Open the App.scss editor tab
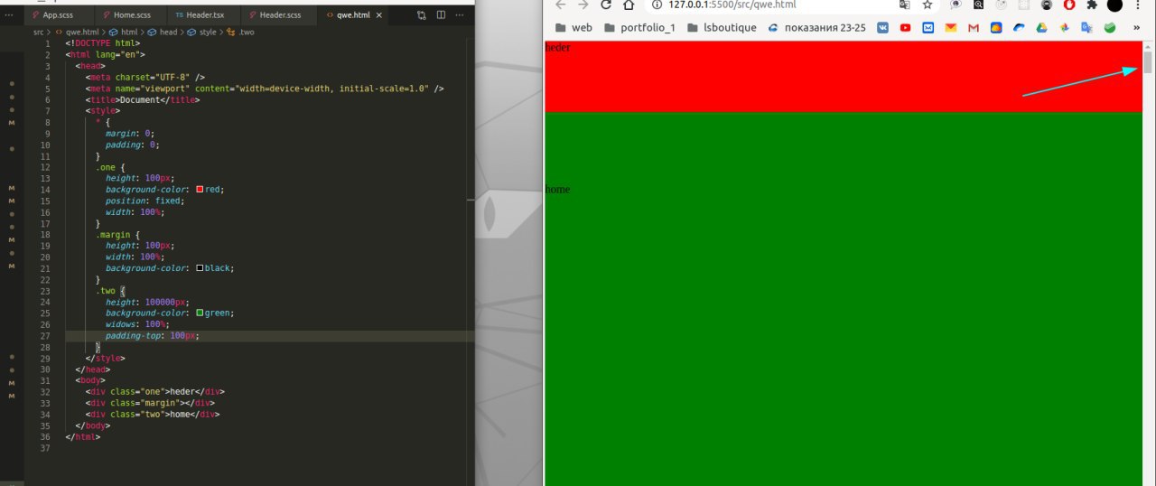Viewport: 1156px width, 486px height. click(61, 15)
